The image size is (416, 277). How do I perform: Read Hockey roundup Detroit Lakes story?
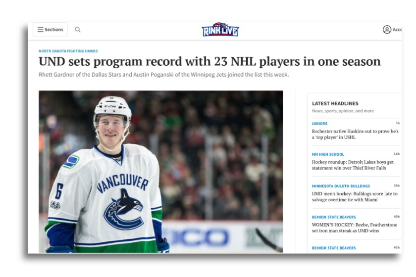click(x=353, y=165)
